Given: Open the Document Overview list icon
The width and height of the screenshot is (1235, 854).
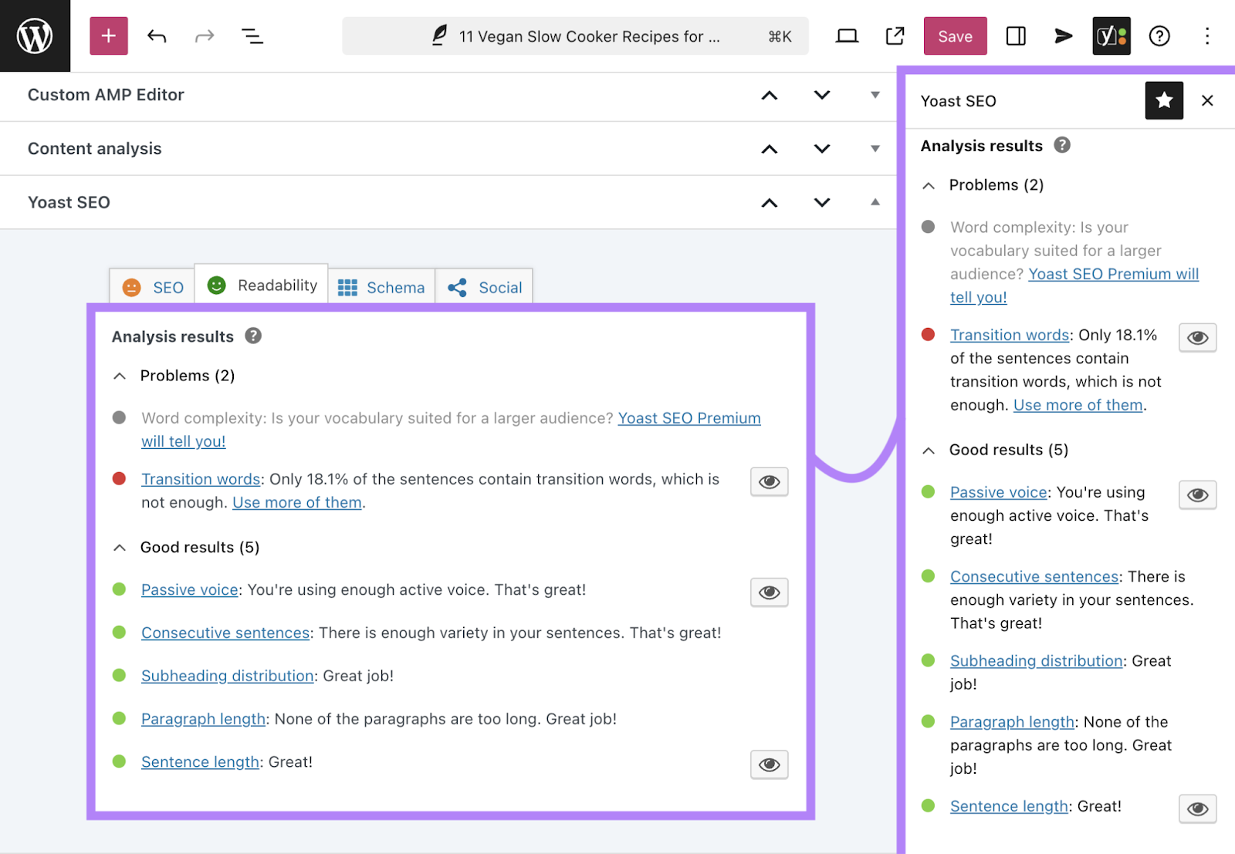Looking at the screenshot, I should click(252, 35).
